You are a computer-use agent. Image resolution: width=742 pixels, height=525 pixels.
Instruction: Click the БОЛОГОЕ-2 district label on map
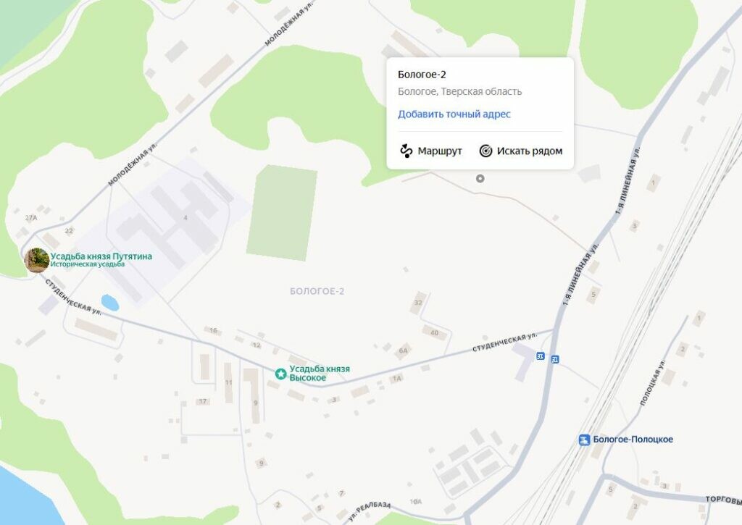click(x=317, y=291)
